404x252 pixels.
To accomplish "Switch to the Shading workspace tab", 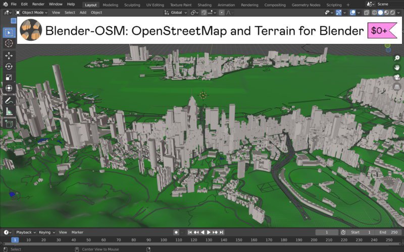I will click(205, 5).
